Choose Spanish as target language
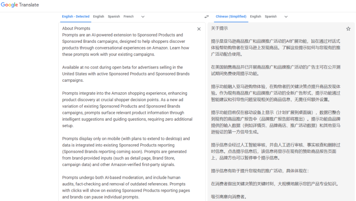This screenshot has height=201, width=356. [x=271, y=16]
